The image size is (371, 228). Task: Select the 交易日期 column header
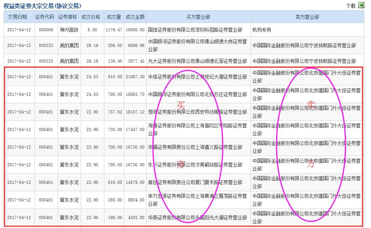coord(17,17)
